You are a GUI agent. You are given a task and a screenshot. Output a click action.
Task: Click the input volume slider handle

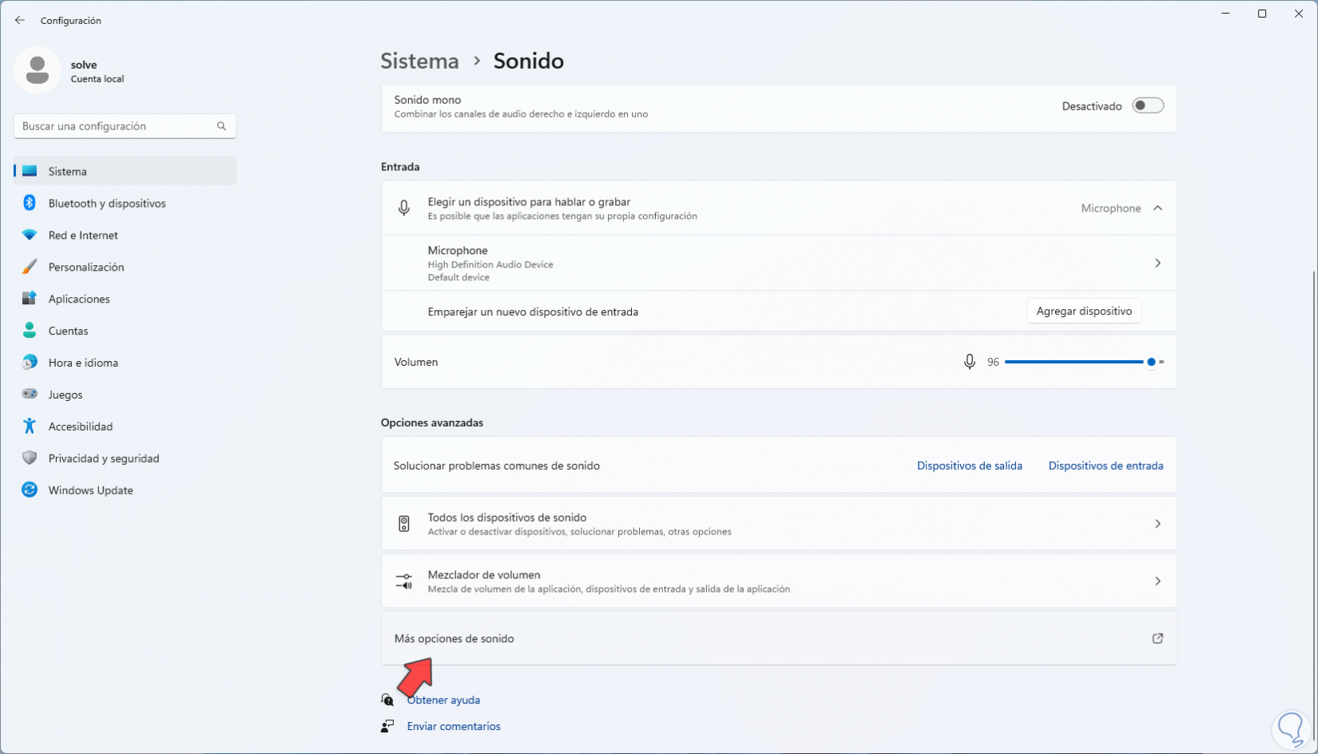coord(1151,362)
